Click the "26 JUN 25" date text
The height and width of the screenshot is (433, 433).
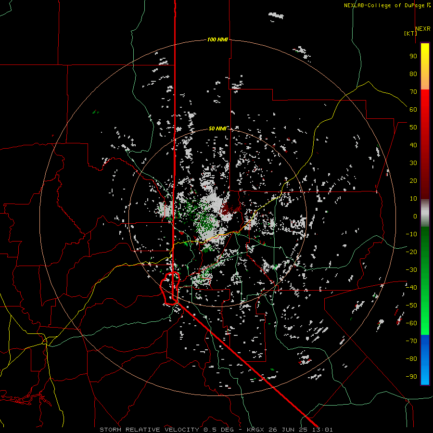[x=287, y=430]
